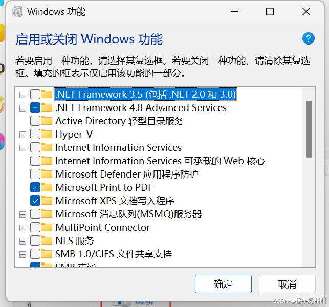
Task: Click the Microsoft Defender 应用程序防护 folder icon
Action: pyautogui.click(x=47, y=174)
